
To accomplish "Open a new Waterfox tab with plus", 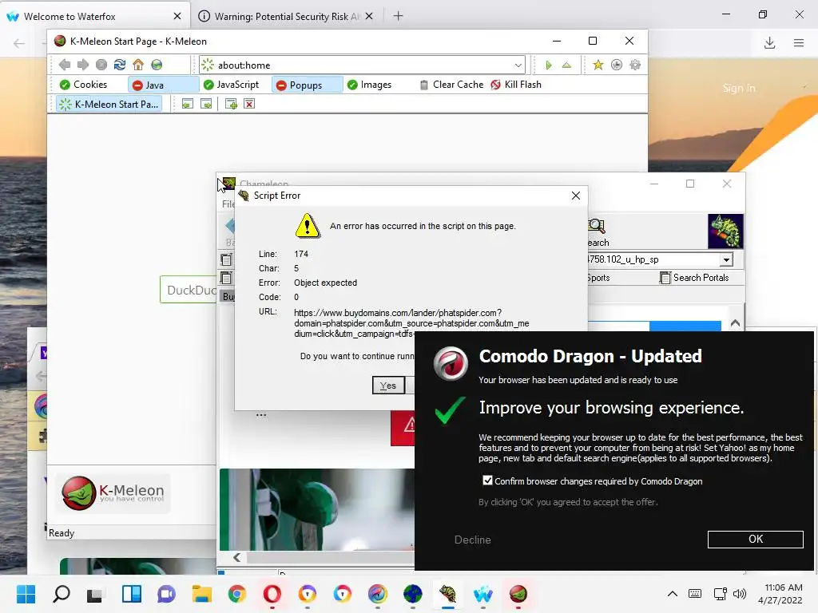I will (x=398, y=16).
